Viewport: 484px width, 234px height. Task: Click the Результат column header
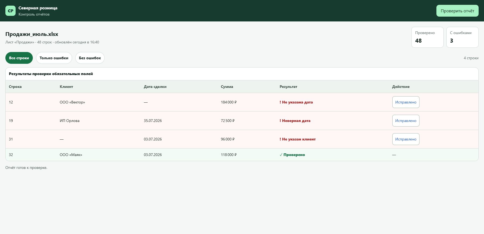(289, 87)
